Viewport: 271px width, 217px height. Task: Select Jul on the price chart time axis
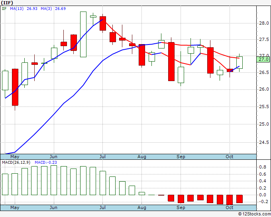[x=102, y=157]
